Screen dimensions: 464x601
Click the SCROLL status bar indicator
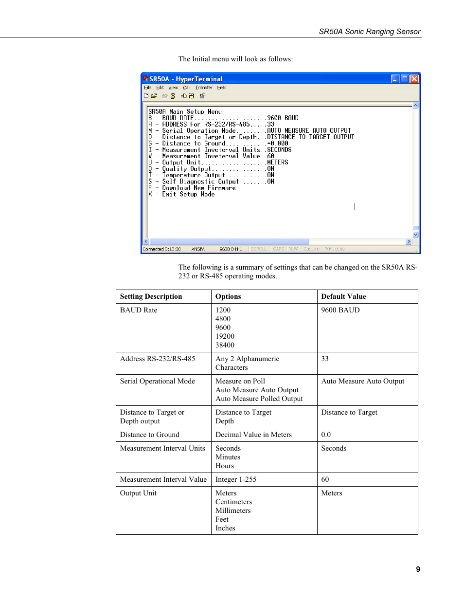tap(259, 249)
